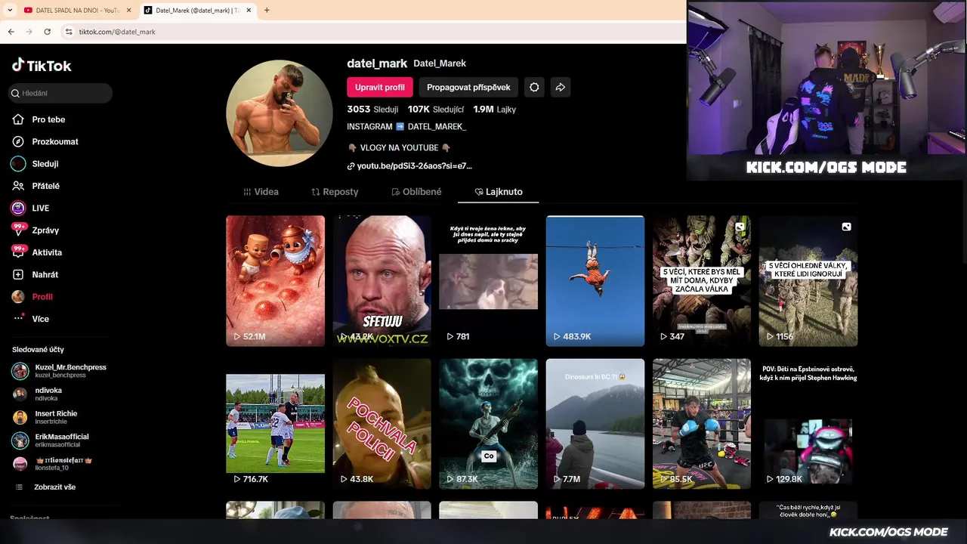Open Stephen Hawking POV video
Screen dimensions: 967x544
(x=808, y=424)
